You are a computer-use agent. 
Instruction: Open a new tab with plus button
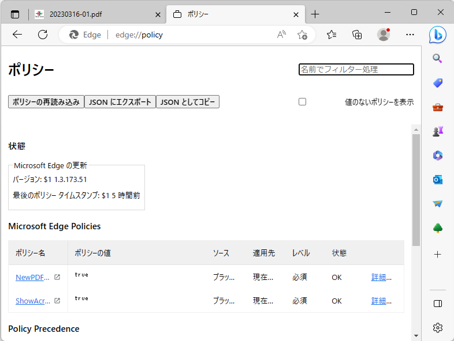pyautogui.click(x=315, y=14)
